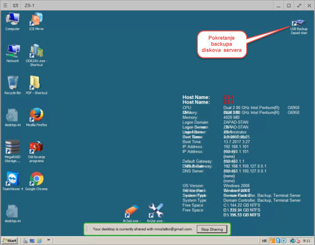Image resolution: width=315 pixels, height=245 pixels.
Task: Select the BrZad.exe desktop shortcut
Action: click(x=132, y=211)
